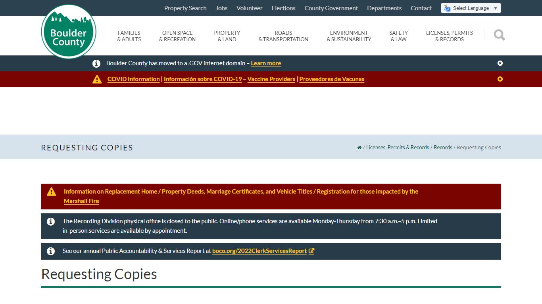542x304 pixels.
Task: Click the warning triangle in COVID banner
Action: click(x=97, y=79)
